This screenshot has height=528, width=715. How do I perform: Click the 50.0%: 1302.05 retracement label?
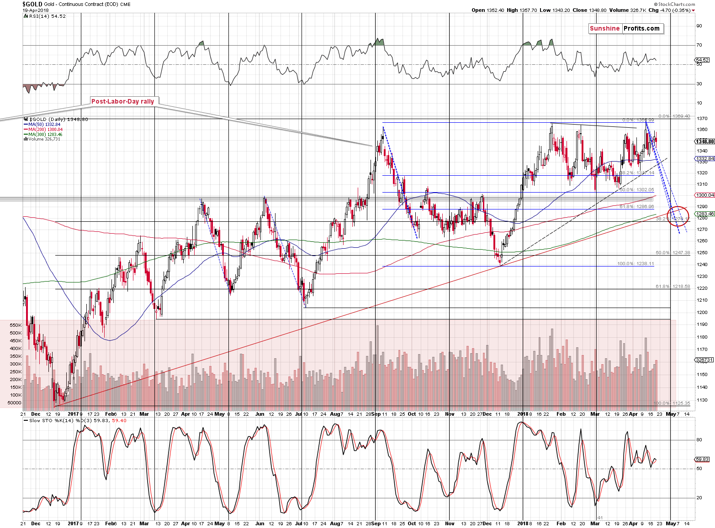point(637,190)
